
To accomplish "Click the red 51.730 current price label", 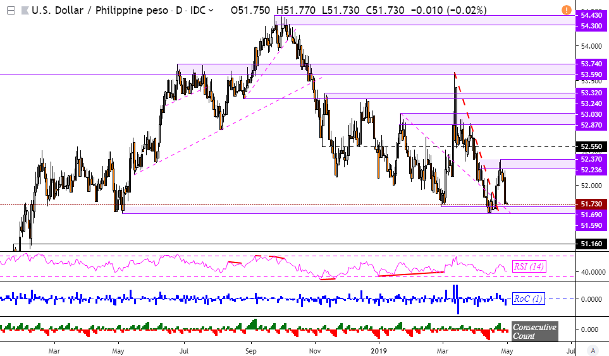I will tap(591, 204).
